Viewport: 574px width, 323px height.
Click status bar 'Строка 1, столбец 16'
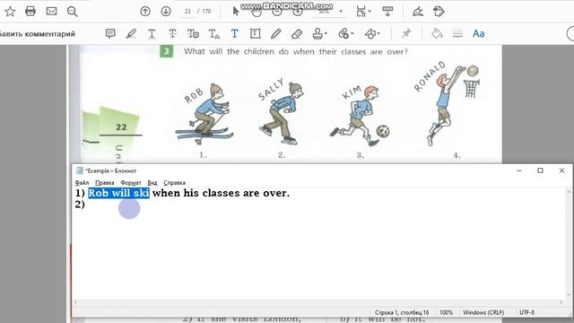[x=402, y=312]
